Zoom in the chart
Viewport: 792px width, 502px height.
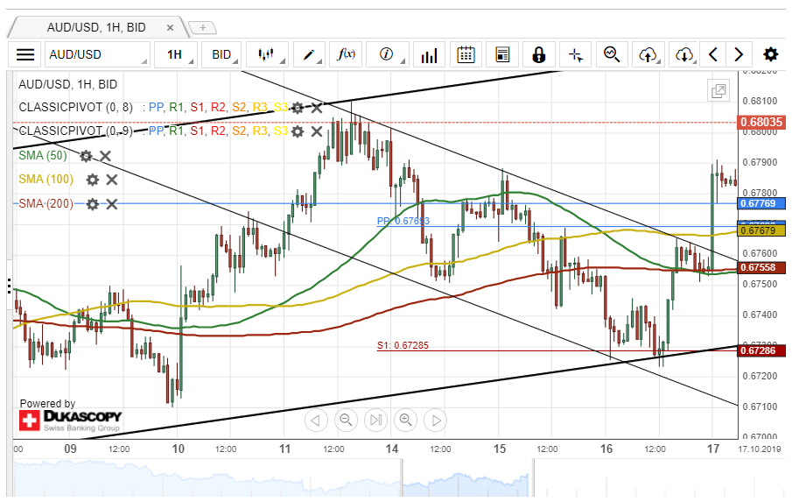pos(406,421)
